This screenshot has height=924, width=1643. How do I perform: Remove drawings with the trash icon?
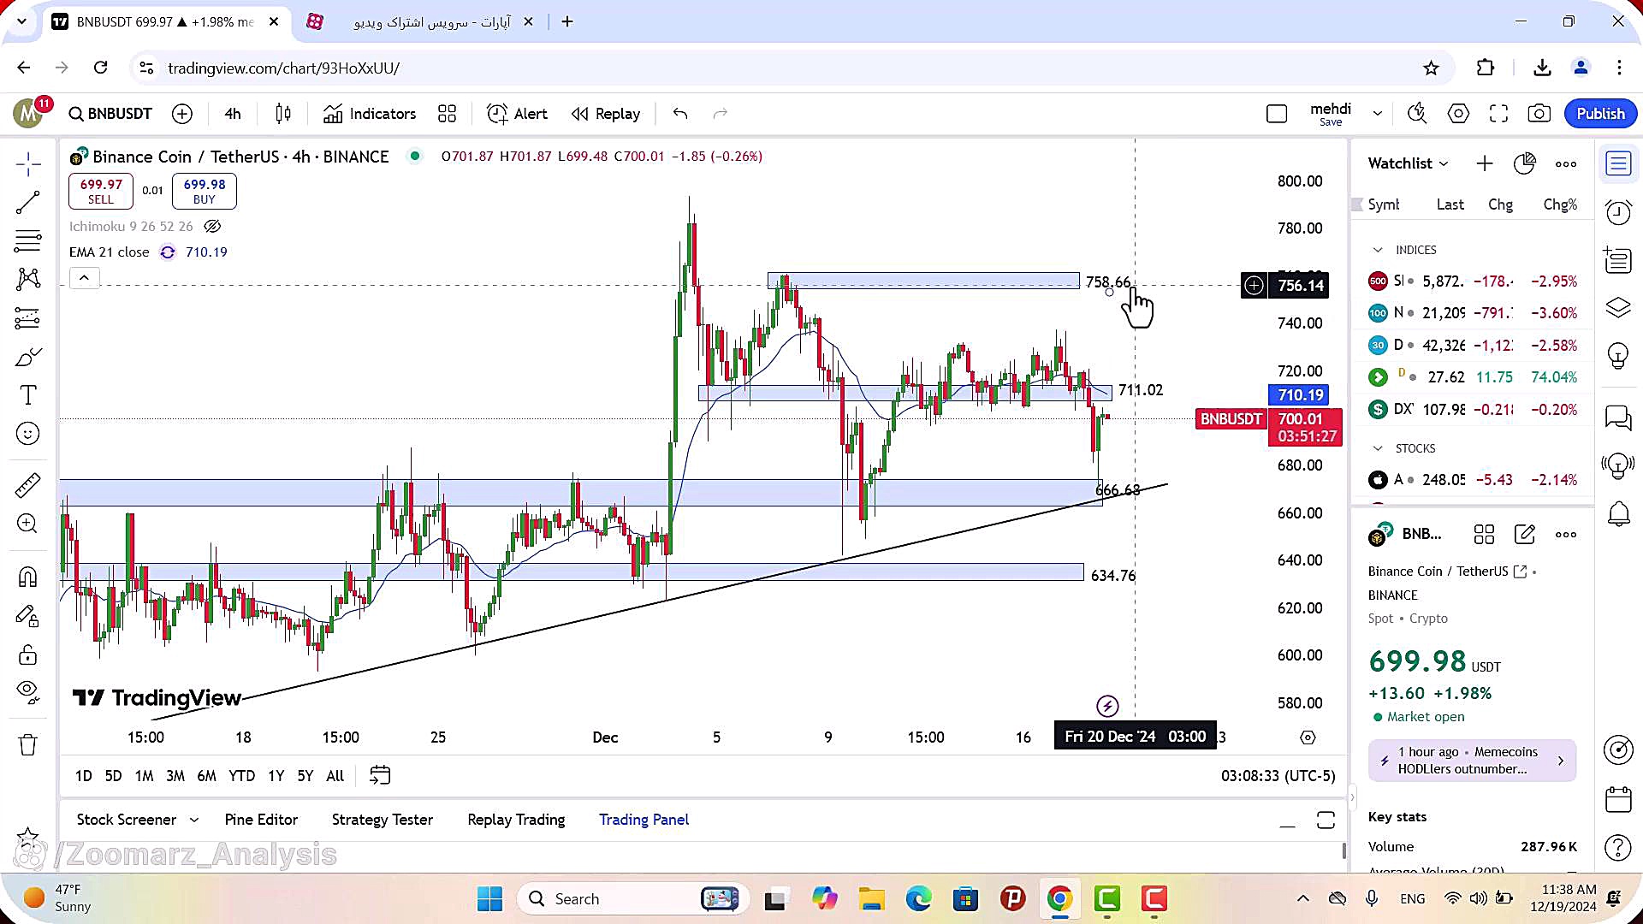click(x=27, y=745)
